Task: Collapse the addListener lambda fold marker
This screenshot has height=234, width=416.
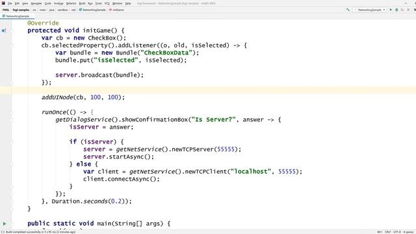Action: [x=12, y=45]
